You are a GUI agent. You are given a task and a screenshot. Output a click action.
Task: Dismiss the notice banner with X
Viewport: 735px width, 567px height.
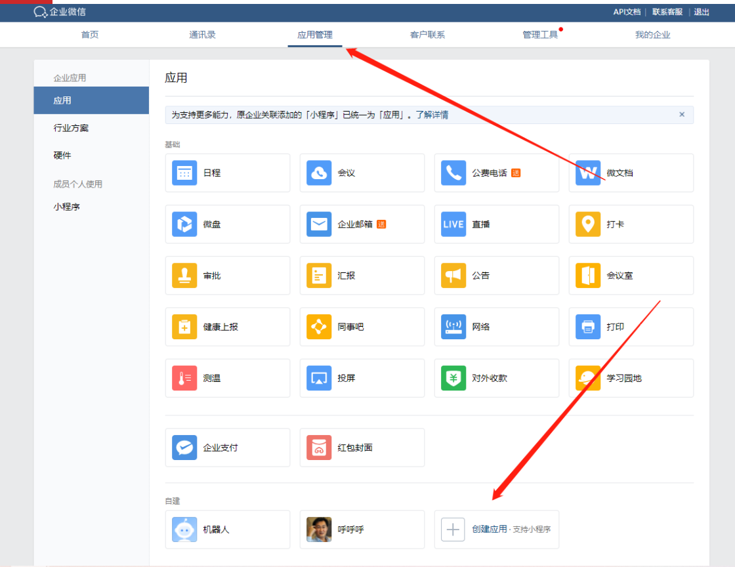[x=682, y=114]
